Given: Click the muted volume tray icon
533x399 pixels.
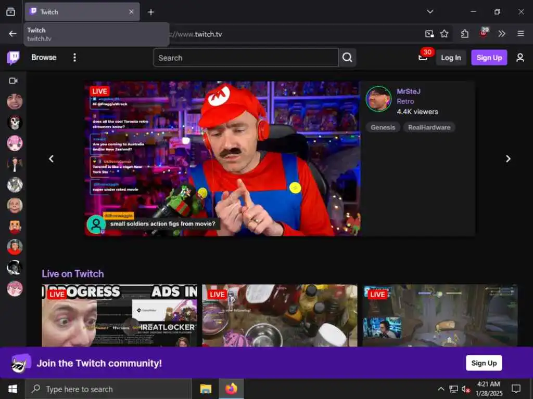Looking at the screenshot, I should (x=466, y=389).
